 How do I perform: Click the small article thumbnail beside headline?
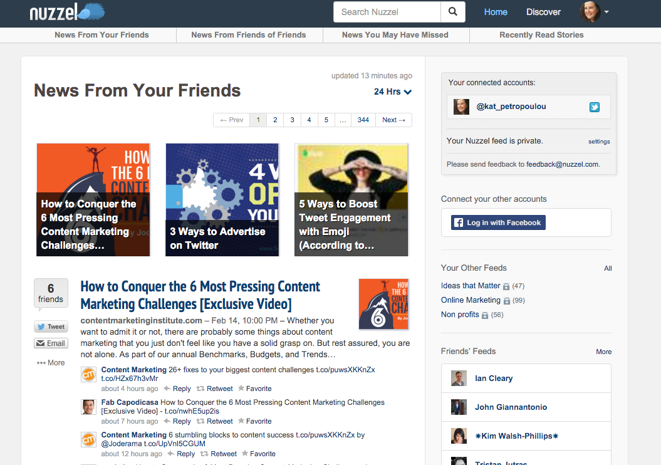tap(383, 303)
